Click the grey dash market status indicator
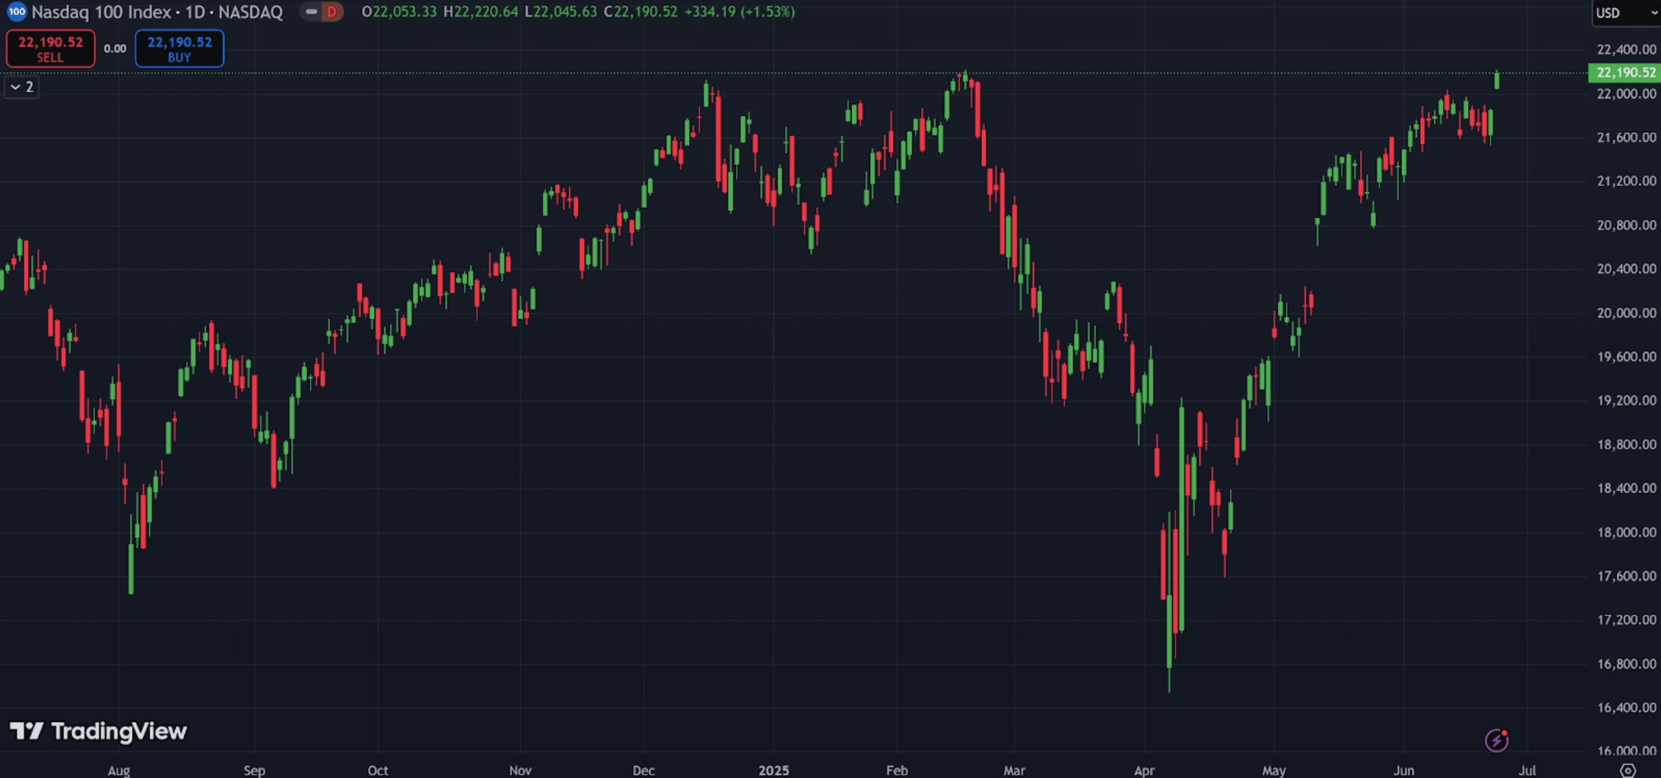Screen dimensions: 1661x778 click(x=312, y=12)
